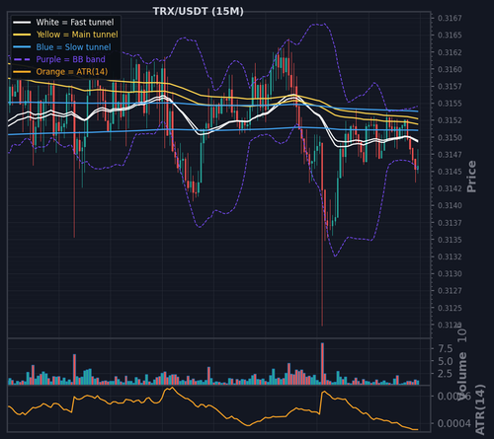Click the Price axis title
This screenshot has width=494, height=439.
[x=471, y=177]
